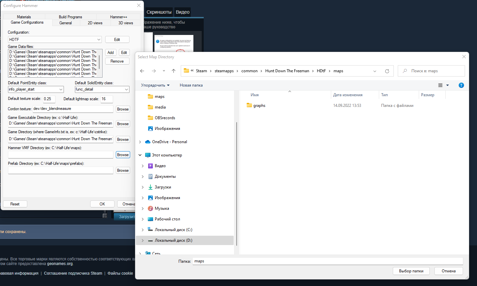The height and width of the screenshot is (286, 477).
Task: Open Default SolidEntity class dropdown
Action: click(x=102, y=89)
